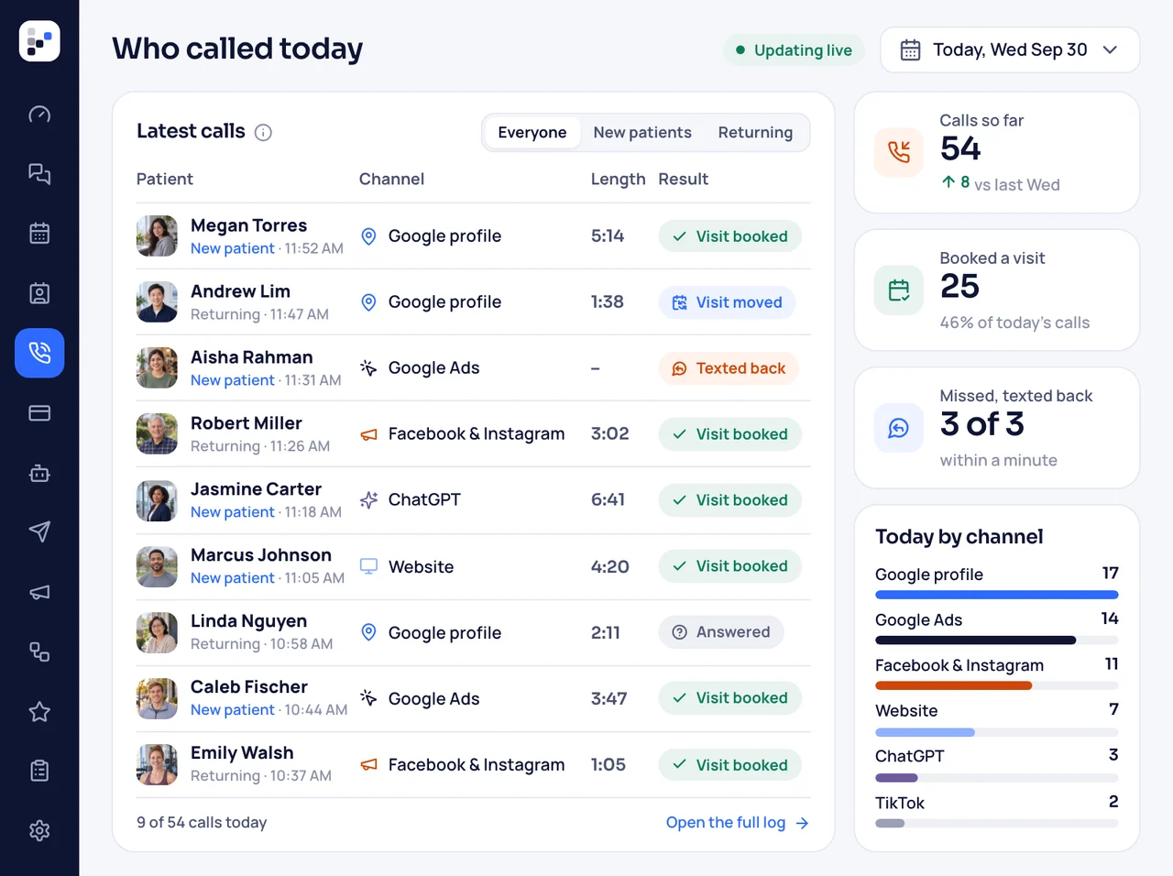Click the Visit booked checkmark icon for Marcus Johnson
Screen dimensions: 1173x876
(x=680, y=566)
